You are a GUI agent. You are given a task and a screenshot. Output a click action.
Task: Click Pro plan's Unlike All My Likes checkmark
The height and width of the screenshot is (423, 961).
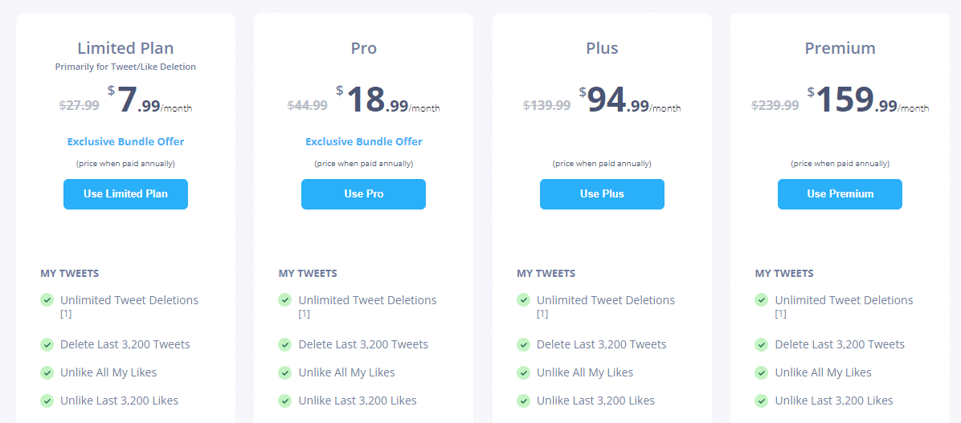[284, 372]
